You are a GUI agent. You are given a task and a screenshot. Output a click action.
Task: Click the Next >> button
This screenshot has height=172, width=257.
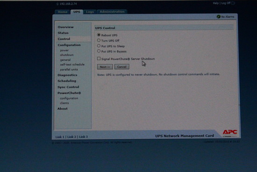[105, 67]
